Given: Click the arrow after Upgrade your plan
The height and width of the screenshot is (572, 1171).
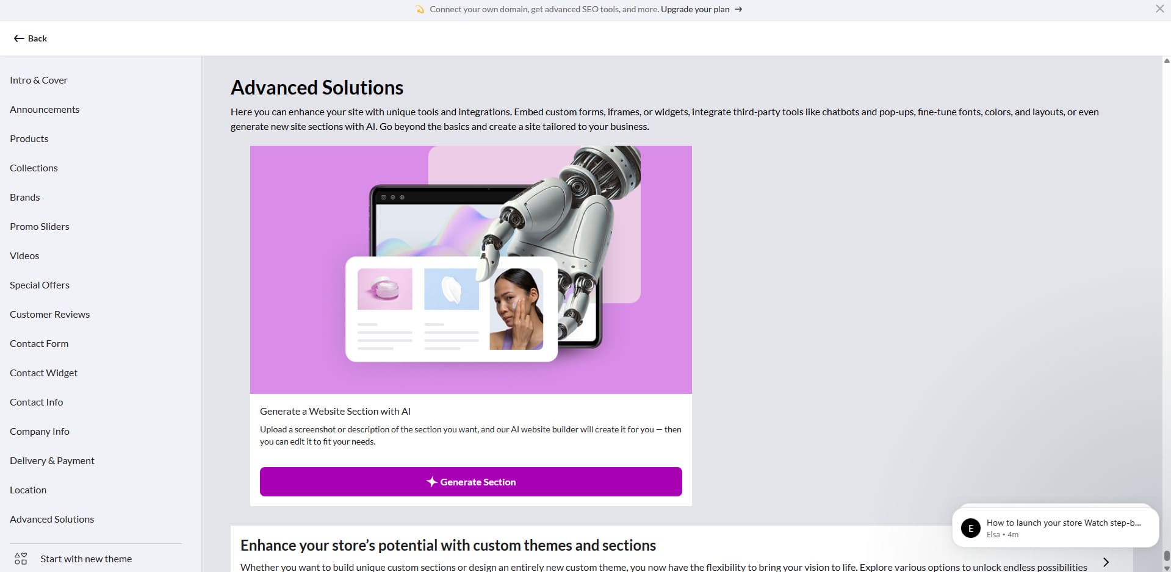Looking at the screenshot, I should pyautogui.click(x=738, y=9).
